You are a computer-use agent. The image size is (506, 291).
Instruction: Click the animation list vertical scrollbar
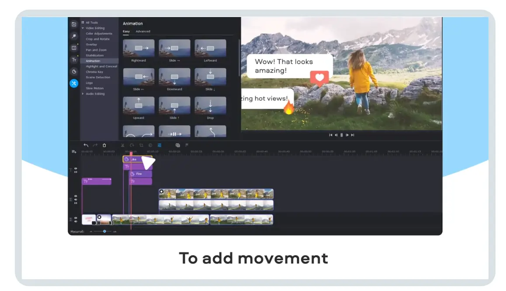[239, 58]
